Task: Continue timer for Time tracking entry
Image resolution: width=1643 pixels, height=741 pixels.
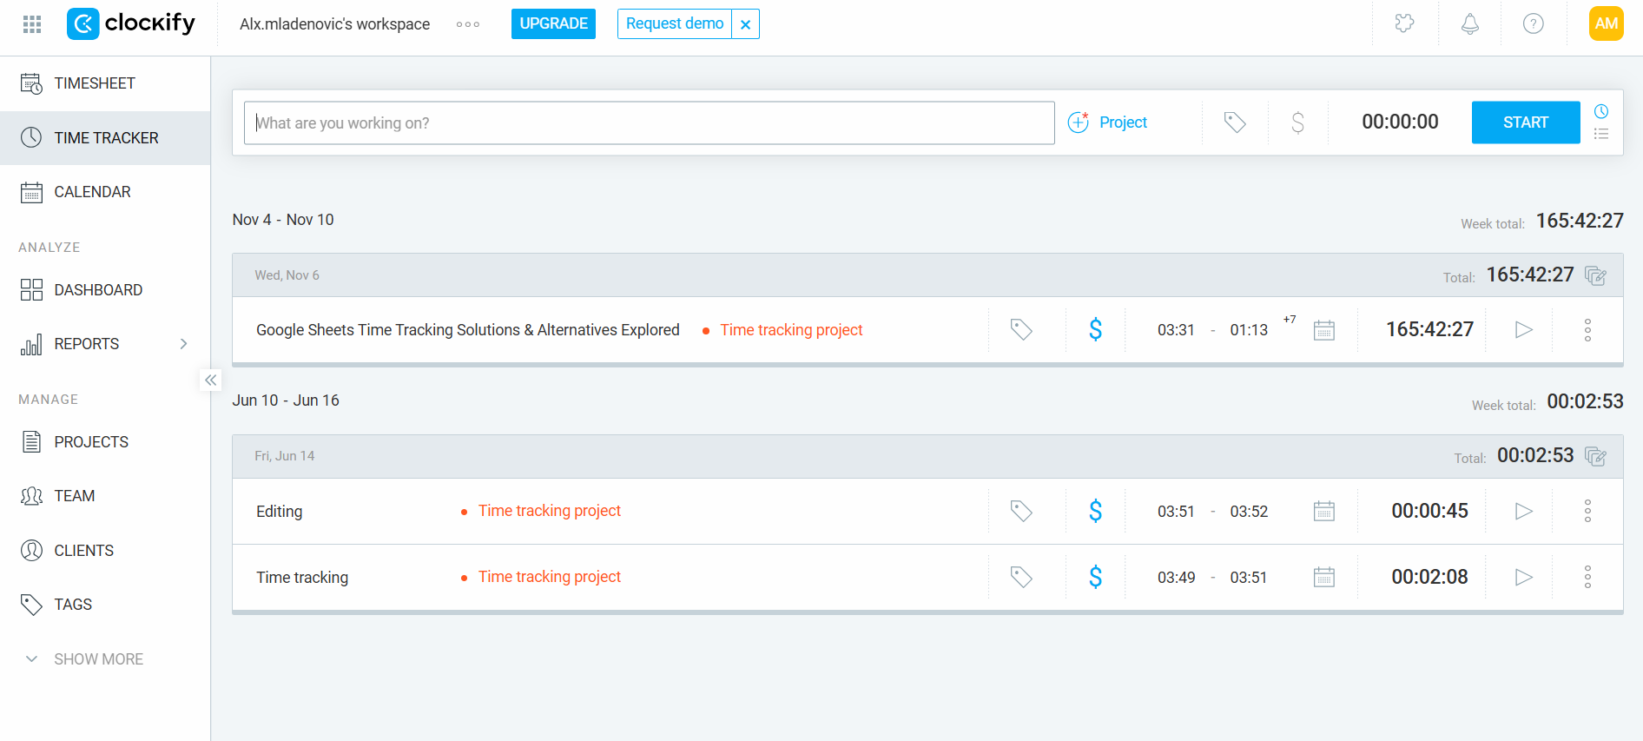Action: [1523, 577]
